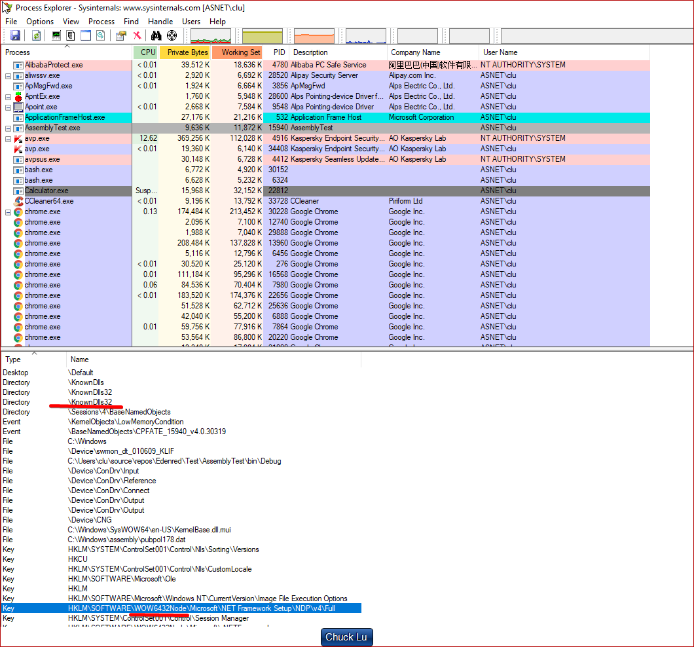Select bash.exe with PID 30152

(325, 170)
